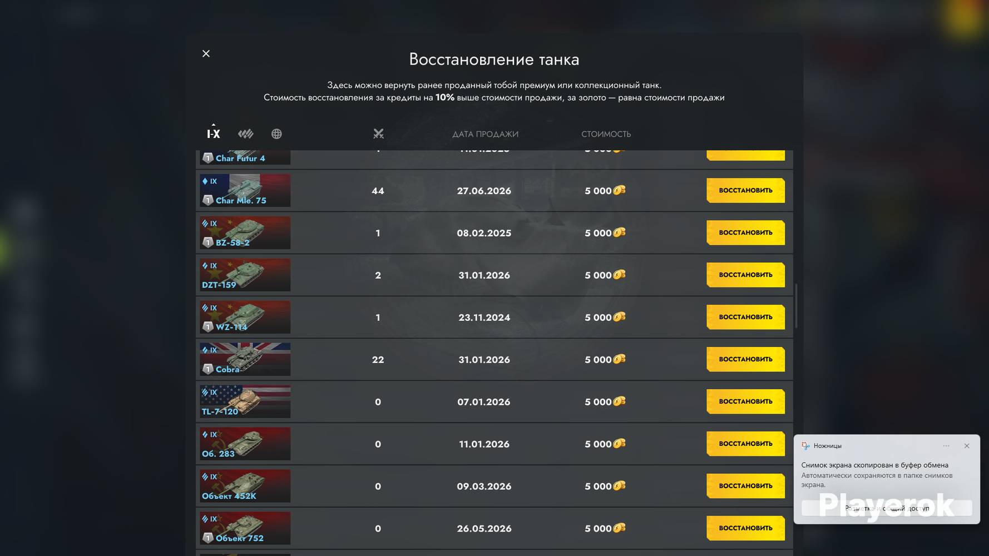Image resolution: width=989 pixels, height=556 pixels.
Task: Sort by tank type chevrons icon
Action: pyautogui.click(x=245, y=133)
